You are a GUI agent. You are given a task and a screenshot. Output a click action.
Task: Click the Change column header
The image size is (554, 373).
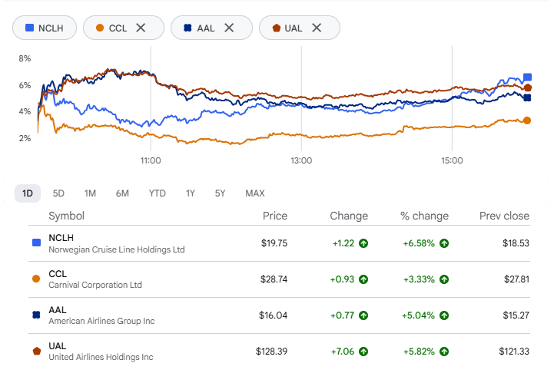[x=349, y=216]
